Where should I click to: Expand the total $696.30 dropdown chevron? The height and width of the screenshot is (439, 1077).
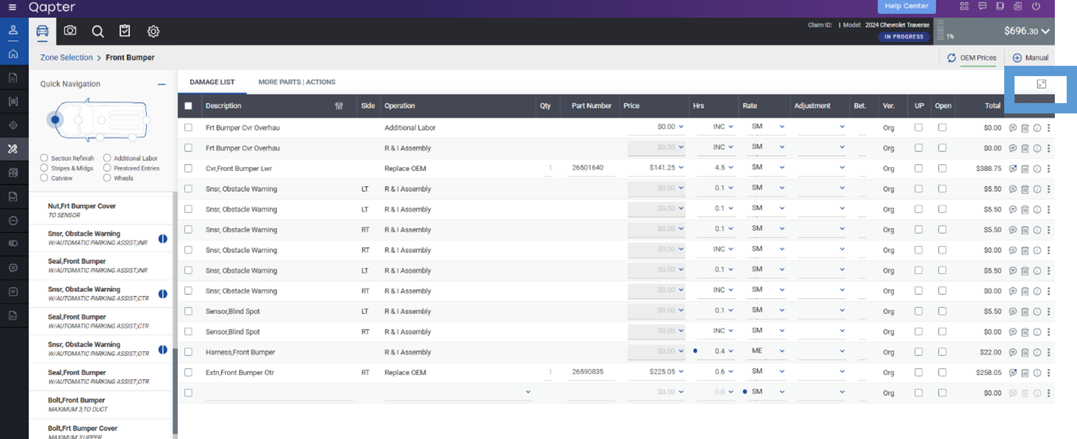click(x=1046, y=31)
